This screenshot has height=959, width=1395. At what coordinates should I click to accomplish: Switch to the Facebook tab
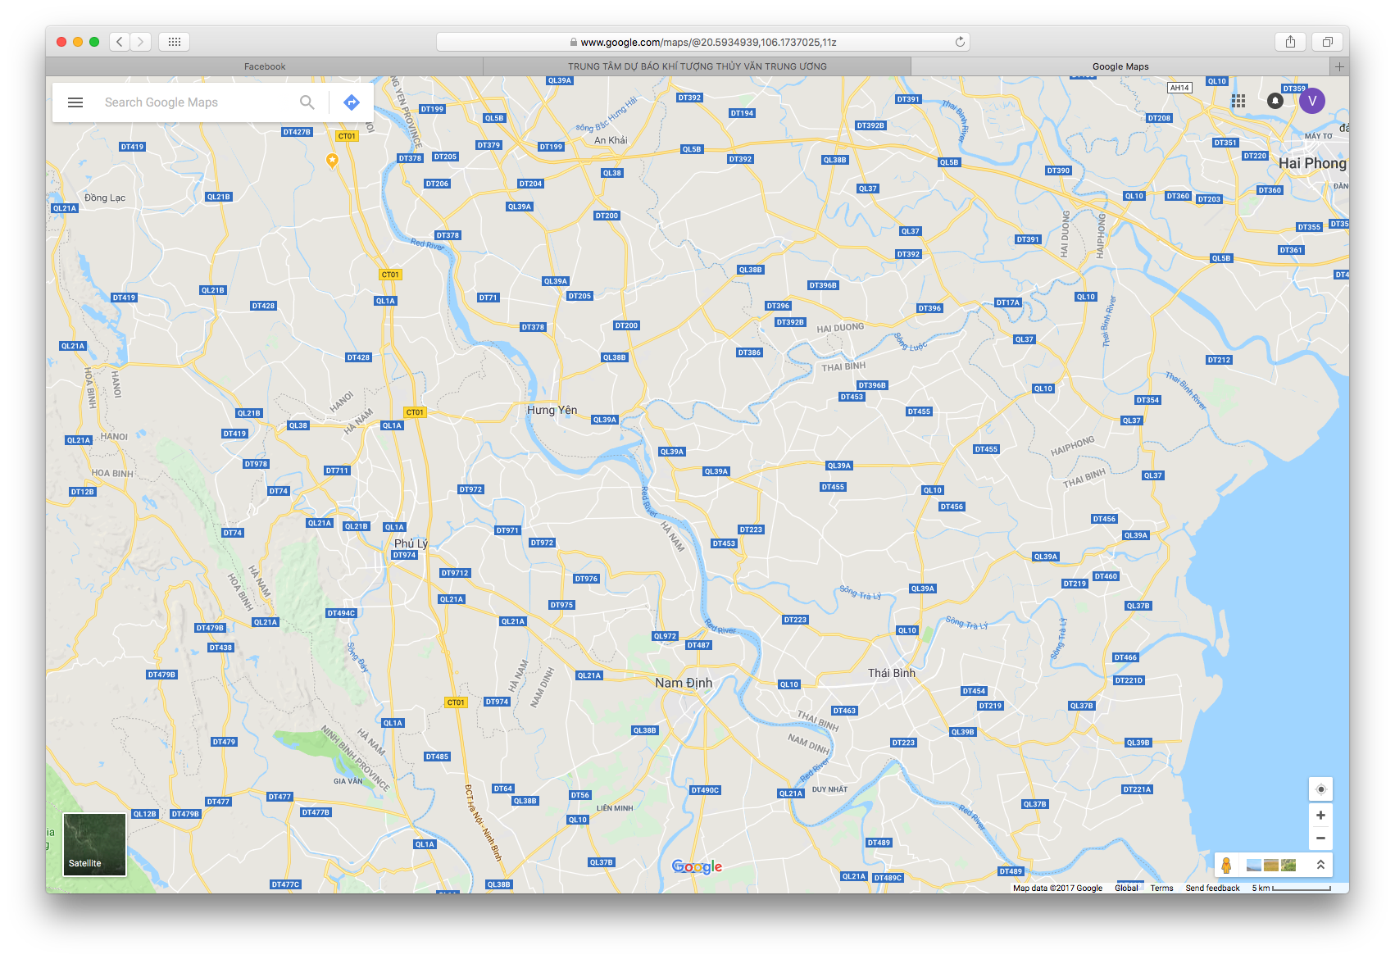pos(265,66)
